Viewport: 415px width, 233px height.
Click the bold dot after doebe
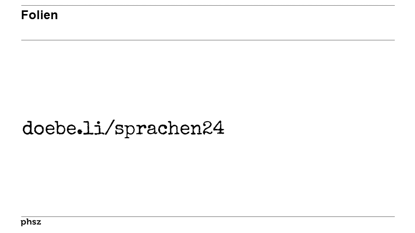click(x=80, y=132)
